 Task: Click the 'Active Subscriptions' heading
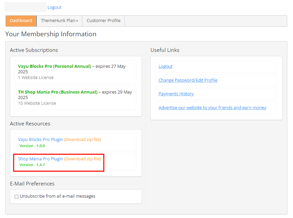[34, 50]
